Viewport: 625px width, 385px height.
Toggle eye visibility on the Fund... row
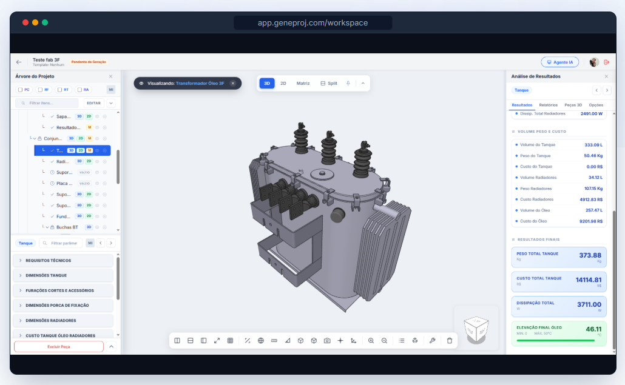coord(97,216)
